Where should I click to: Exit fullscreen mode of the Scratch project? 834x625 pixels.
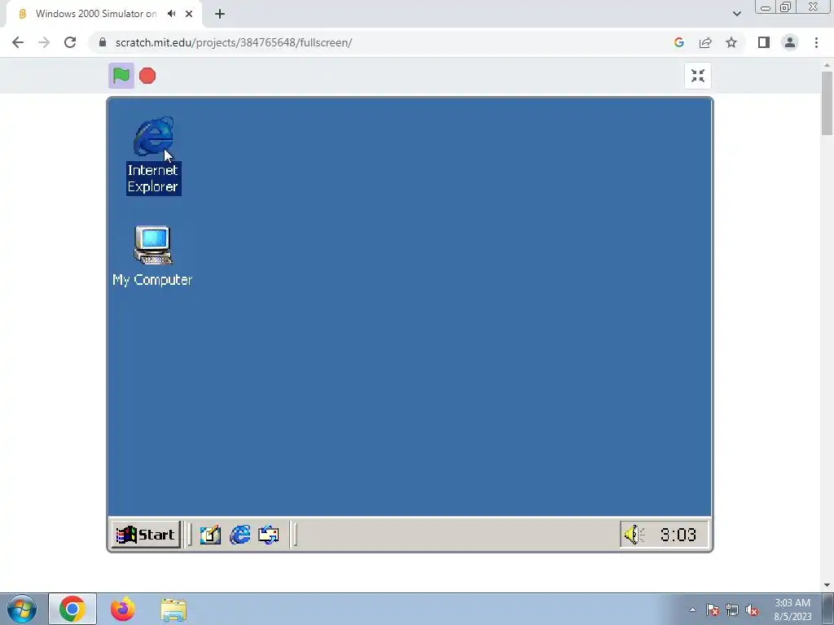click(x=698, y=76)
